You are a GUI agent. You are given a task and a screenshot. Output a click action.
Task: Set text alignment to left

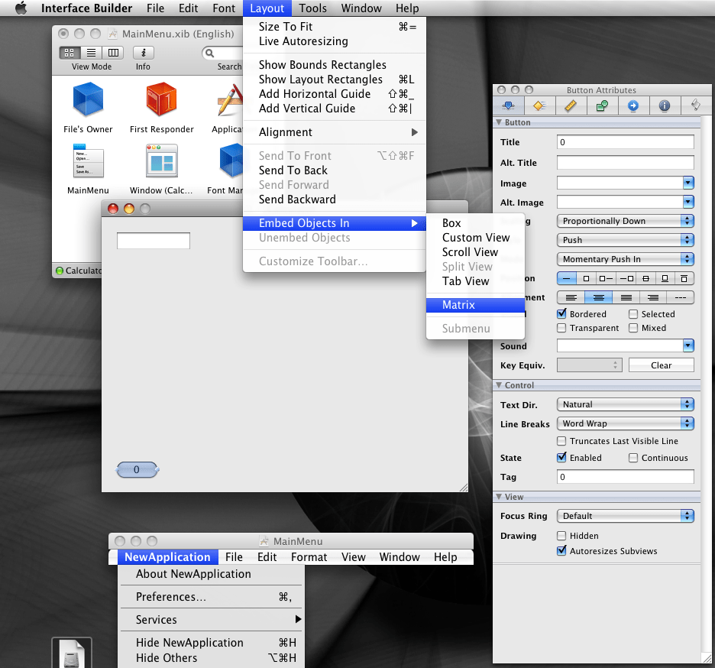[x=571, y=297]
